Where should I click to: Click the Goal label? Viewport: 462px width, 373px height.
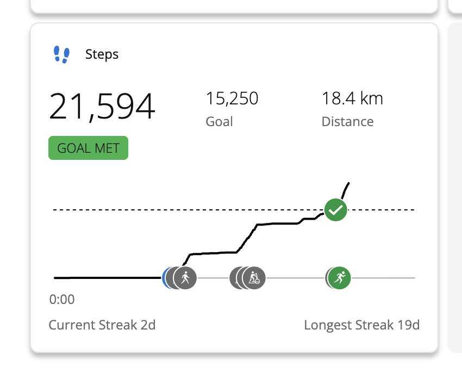(219, 121)
